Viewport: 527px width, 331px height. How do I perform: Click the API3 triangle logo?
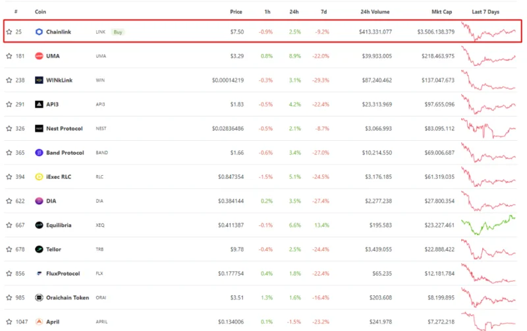[39, 105]
